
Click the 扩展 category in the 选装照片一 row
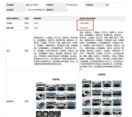(26, 101)
